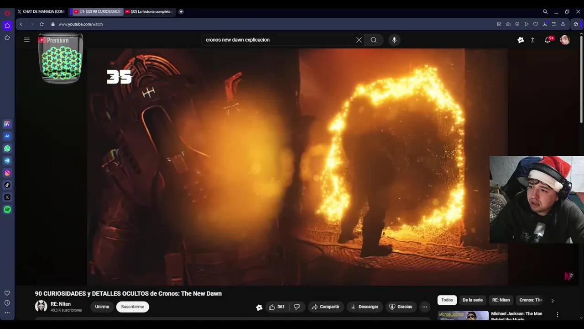584x329 pixels.
Task: Take a snapshot with camera icon
Action: point(508,24)
